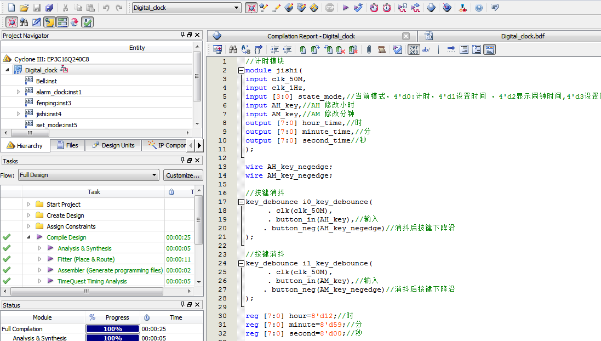Viewport: 601px width, 341px height.
Task: Open the Flow Full Design dropdown
Action: coord(89,175)
